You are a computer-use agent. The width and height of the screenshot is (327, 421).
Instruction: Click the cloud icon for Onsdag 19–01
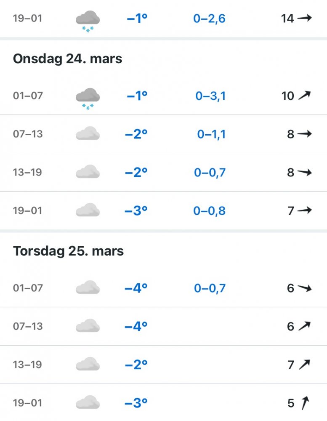[x=88, y=210]
